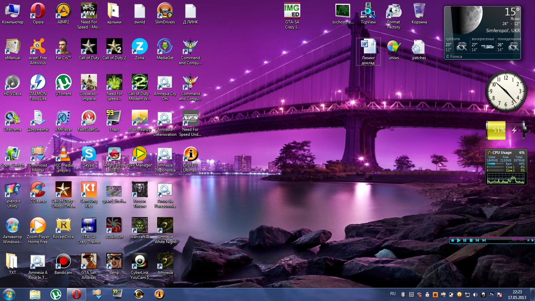Switch to µTorrent in the taskbar
535x301 pixels.
coord(56,294)
